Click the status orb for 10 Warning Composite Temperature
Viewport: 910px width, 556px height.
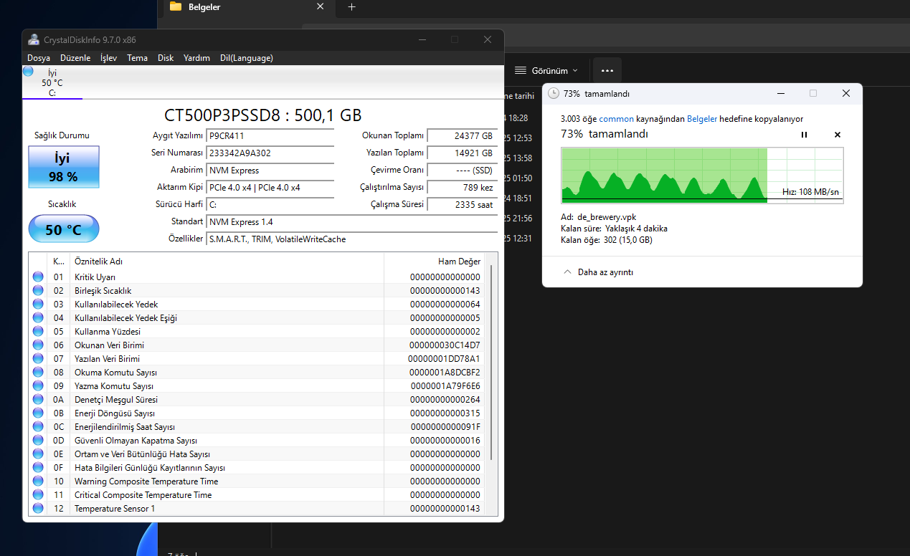coord(38,481)
